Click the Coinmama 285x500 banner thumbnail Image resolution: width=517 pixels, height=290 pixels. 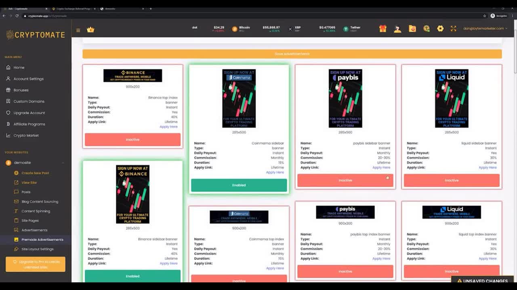[239, 98]
